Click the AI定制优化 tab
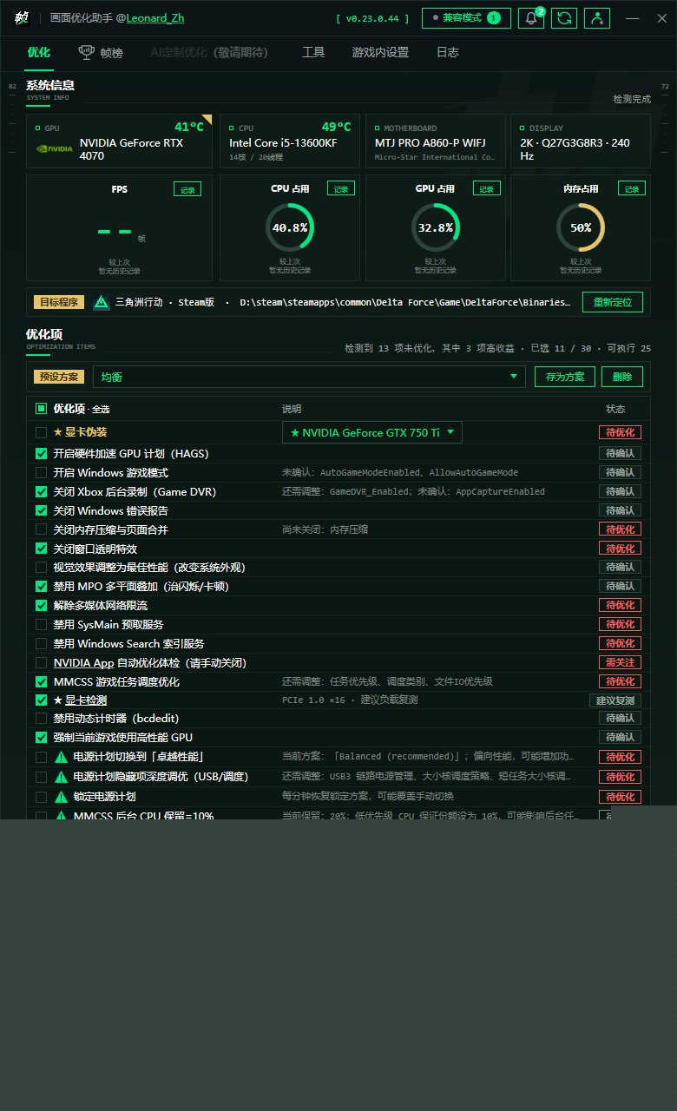677x1111 pixels. [209, 52]
